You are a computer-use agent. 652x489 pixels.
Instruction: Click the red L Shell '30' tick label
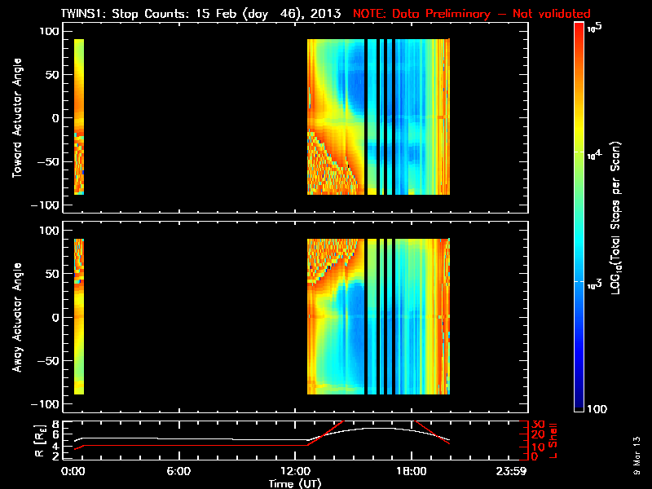(538, 425)
